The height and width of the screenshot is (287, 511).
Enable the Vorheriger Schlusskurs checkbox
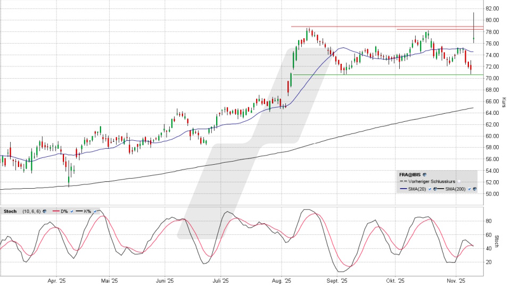click(459, 181)
